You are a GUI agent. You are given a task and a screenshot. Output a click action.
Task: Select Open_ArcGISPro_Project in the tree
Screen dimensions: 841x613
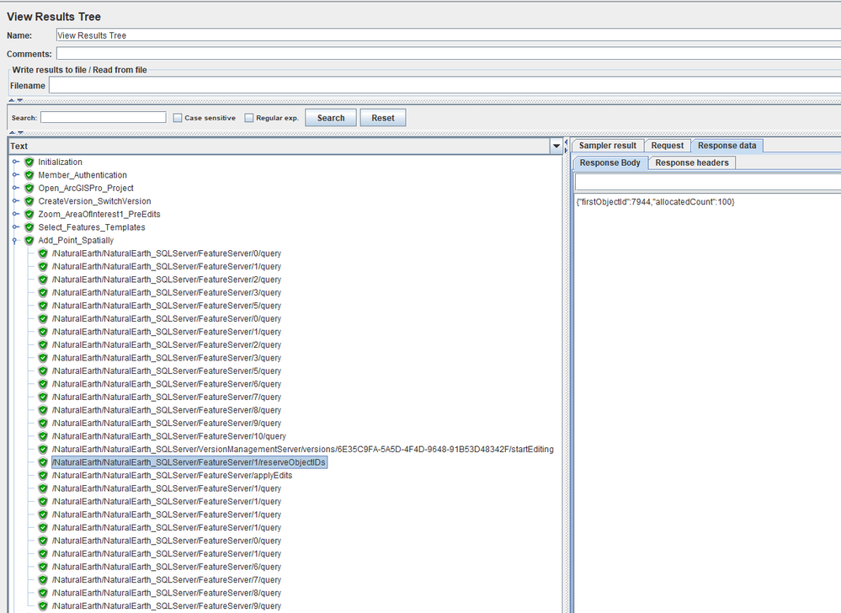coord(86,189)
